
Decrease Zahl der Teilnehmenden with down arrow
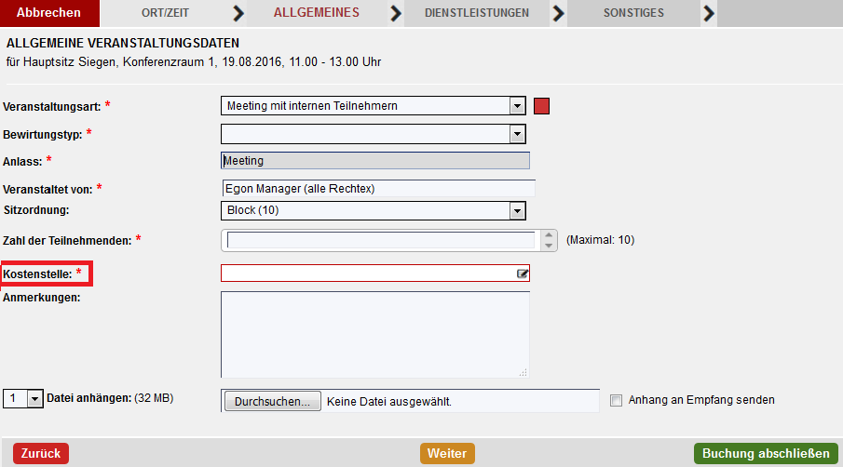pyautogui.click(x=549, y=246)
